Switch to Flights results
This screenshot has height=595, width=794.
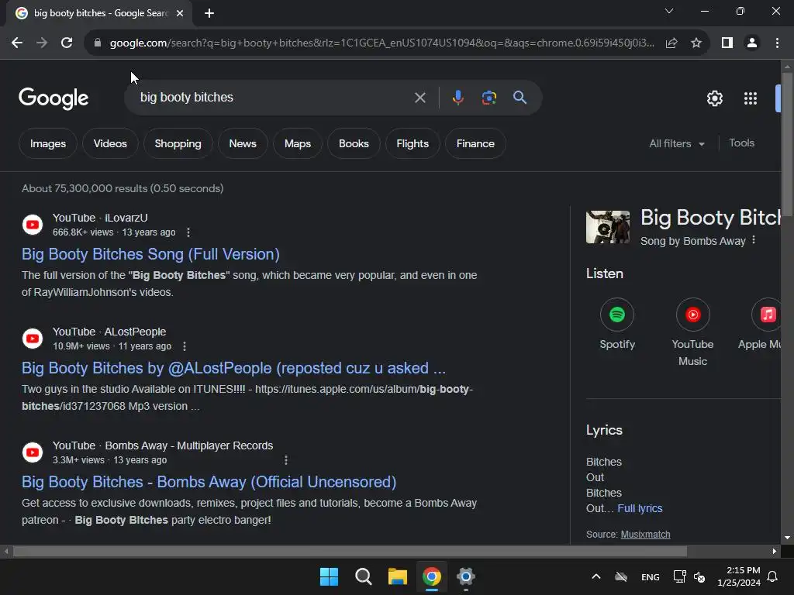(413, 143)
